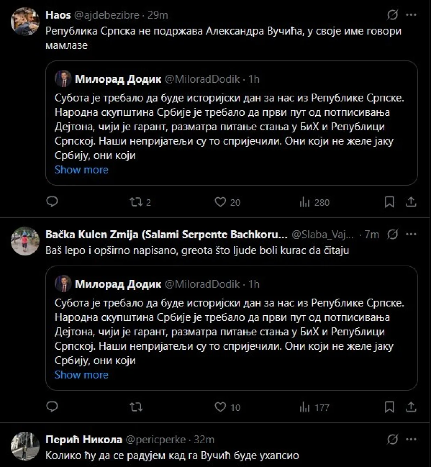Open @ajdebezibre profile handle

107,15
